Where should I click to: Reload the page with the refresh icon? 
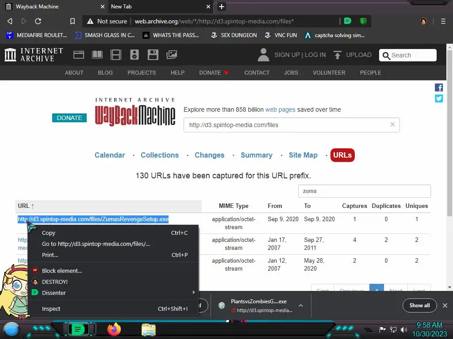point(38,21)
